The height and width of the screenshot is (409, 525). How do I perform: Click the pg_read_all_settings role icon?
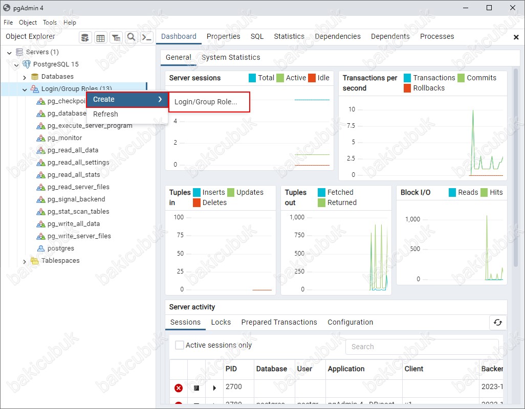click(x=41, y=163)
